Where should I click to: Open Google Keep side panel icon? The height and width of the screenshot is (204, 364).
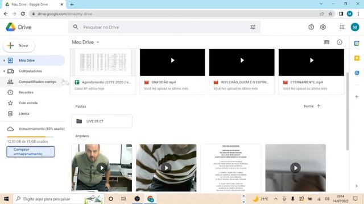[357, 58]
